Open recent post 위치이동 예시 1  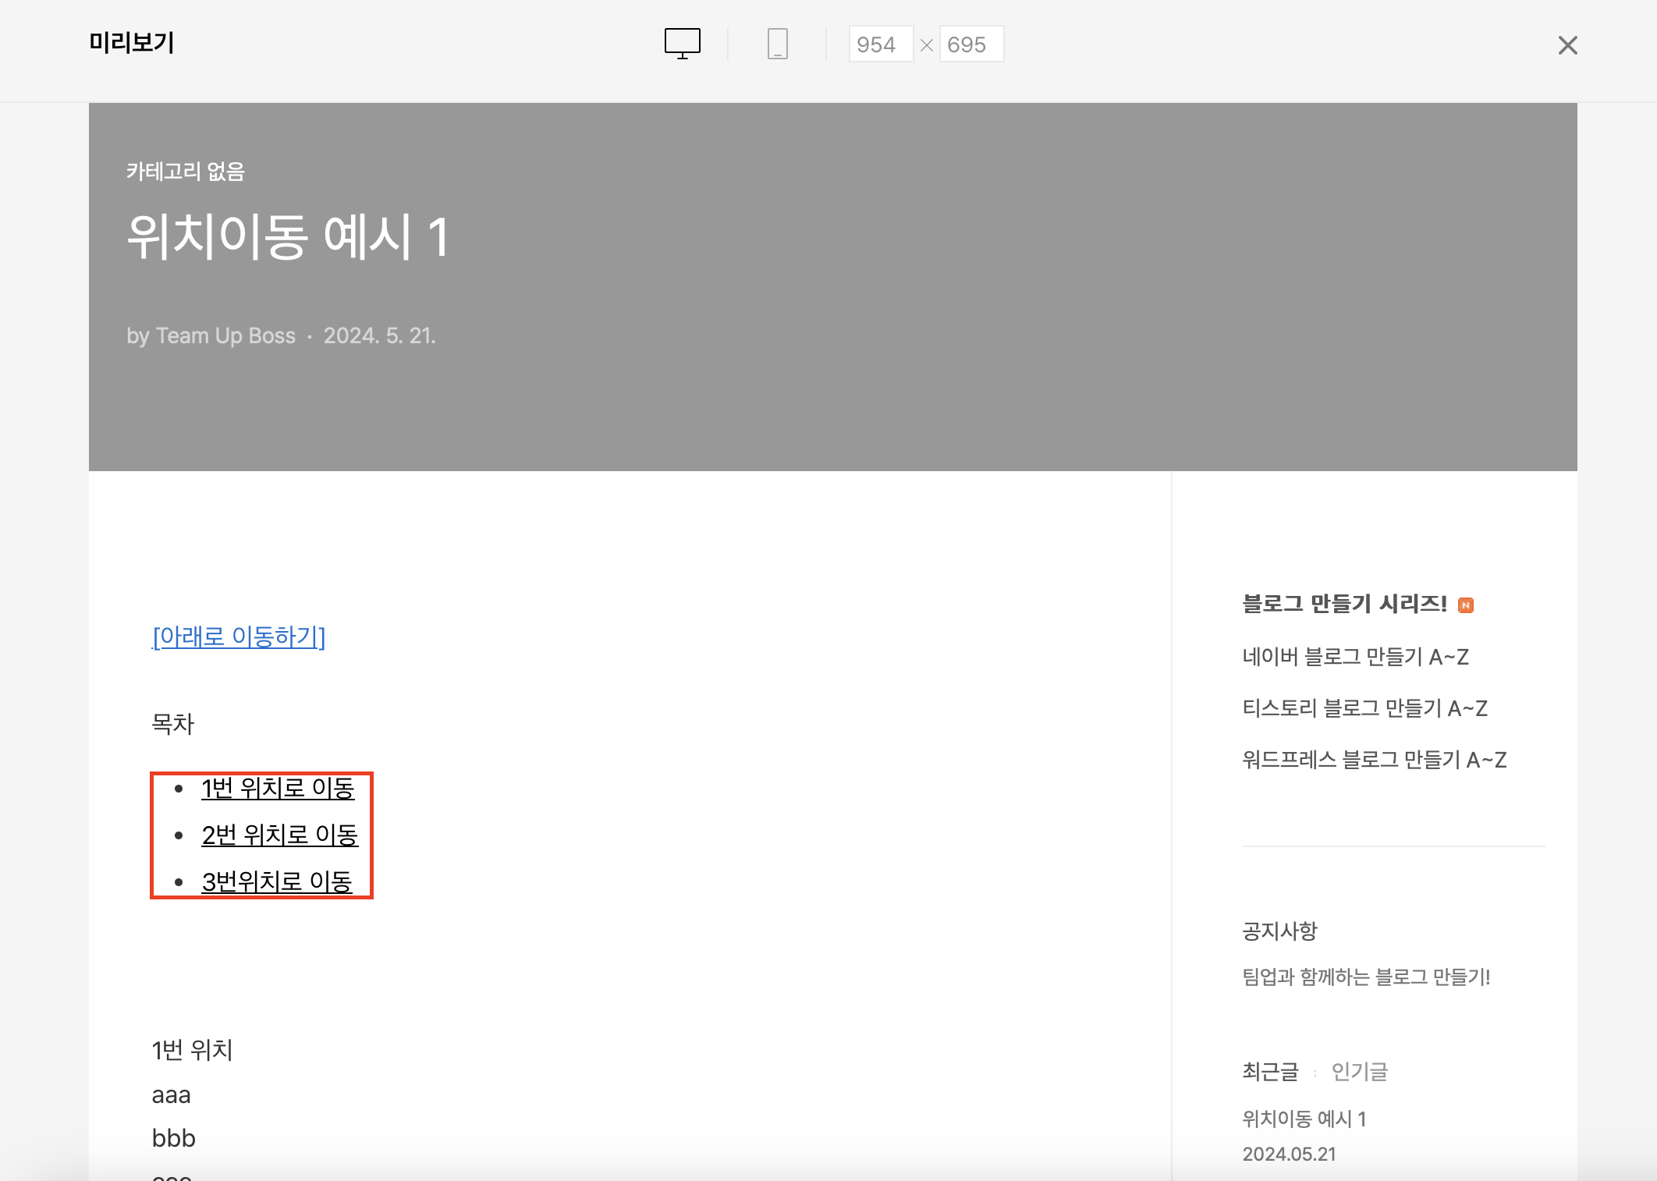[1304, 1119]
